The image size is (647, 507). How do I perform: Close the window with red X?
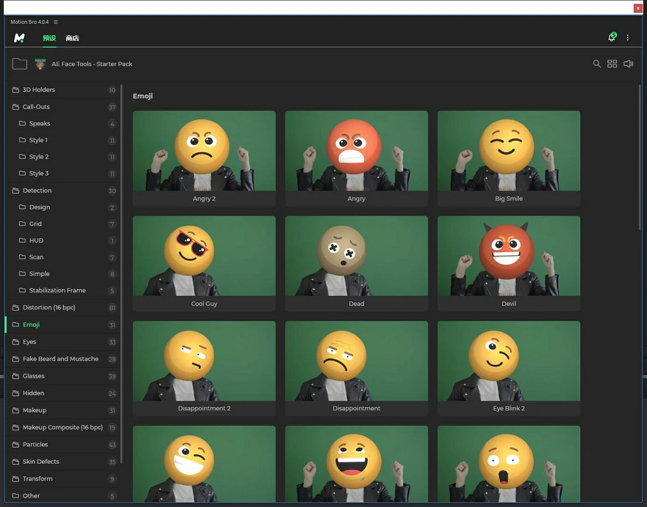coord(638,8)
